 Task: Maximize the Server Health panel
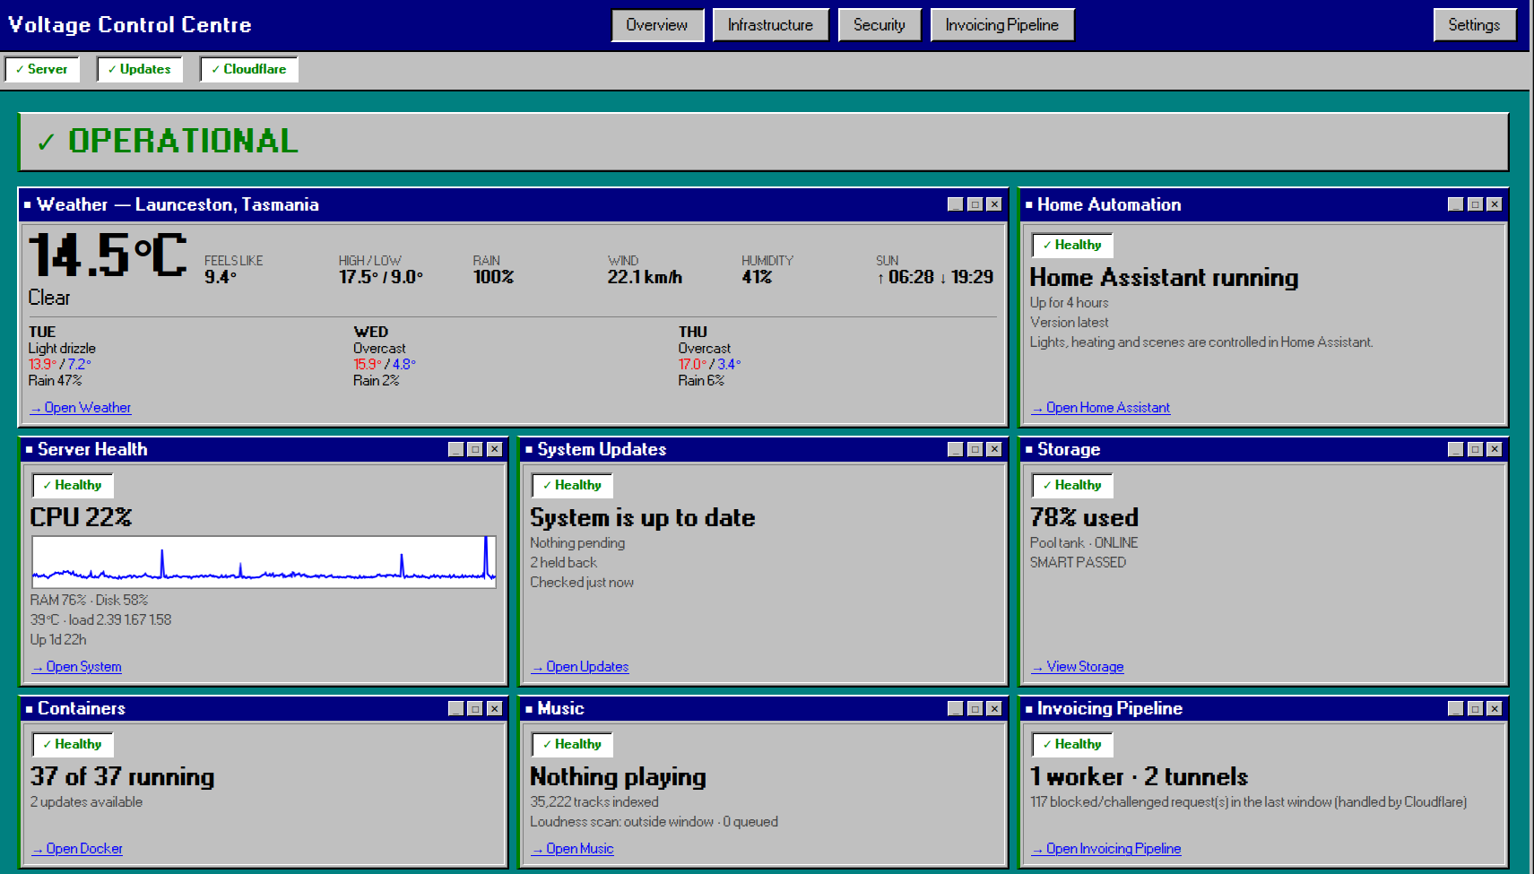point(475,449)
